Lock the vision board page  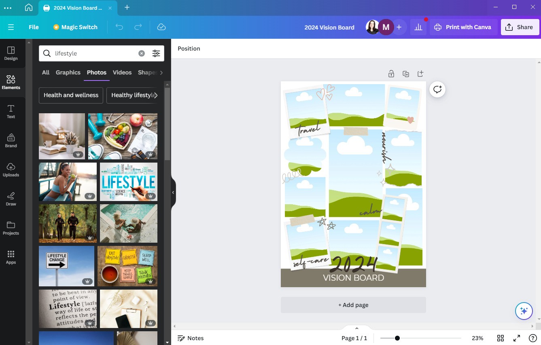point(391,74)
